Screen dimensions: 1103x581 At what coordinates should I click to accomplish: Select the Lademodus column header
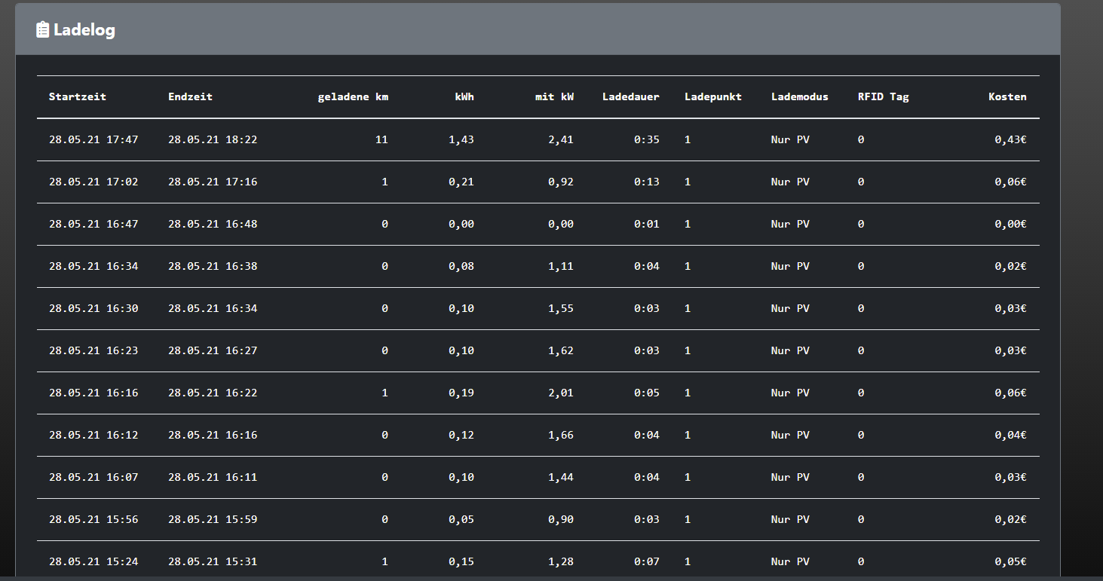(800, 96)
